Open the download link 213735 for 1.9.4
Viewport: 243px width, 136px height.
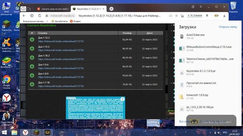[61, 68]
